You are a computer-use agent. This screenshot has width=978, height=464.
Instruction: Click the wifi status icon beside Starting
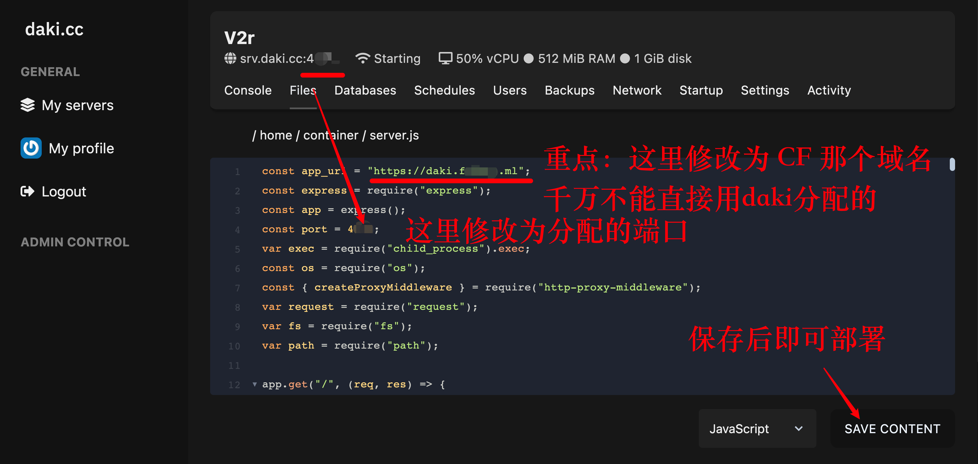(x=363, y=58)
